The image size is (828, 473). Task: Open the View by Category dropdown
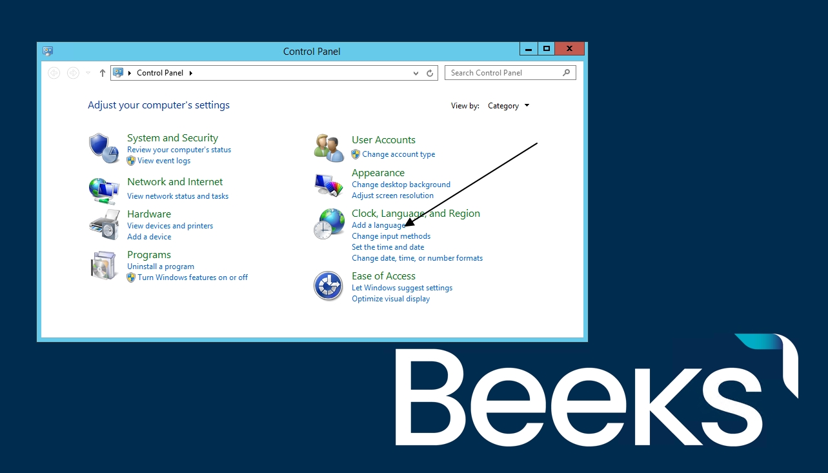(x=509, y=106)
